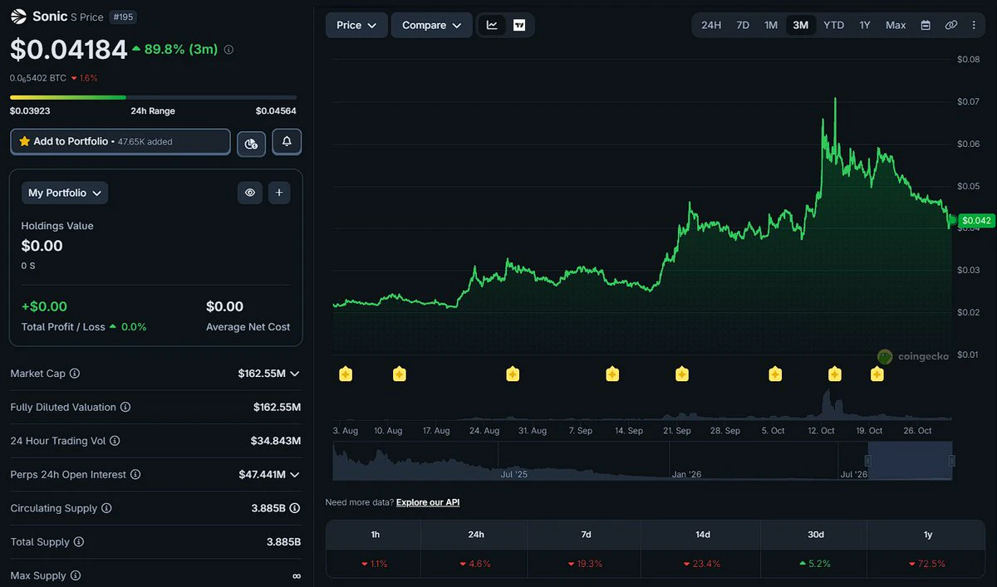Open the portfolio pie chart icon button

click(251, 143)
